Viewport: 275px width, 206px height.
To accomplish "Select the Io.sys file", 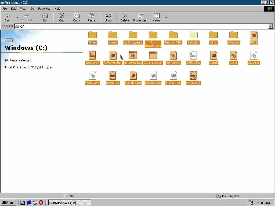I will tap(234, 55).
